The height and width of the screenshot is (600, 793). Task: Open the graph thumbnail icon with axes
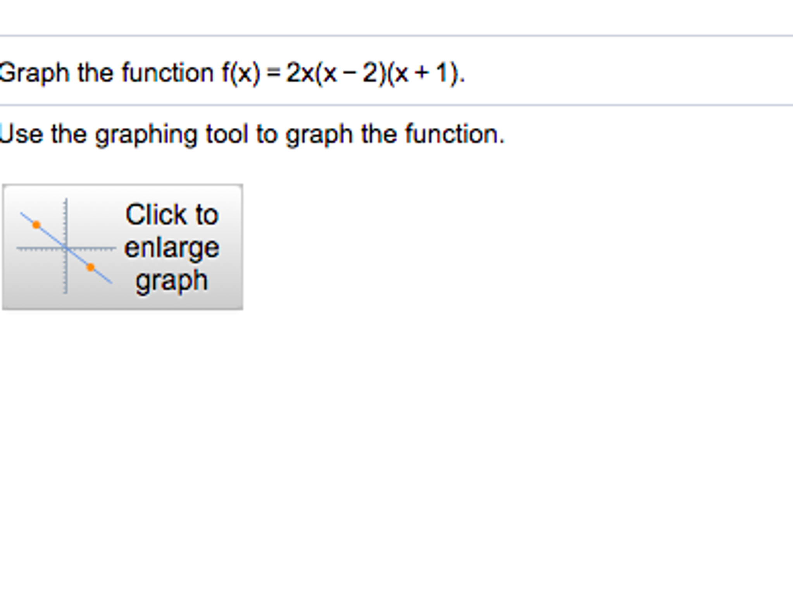click(66, 247)
